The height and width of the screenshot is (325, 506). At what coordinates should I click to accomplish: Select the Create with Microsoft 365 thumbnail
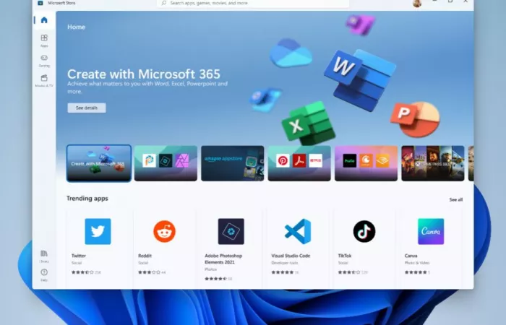99,163
